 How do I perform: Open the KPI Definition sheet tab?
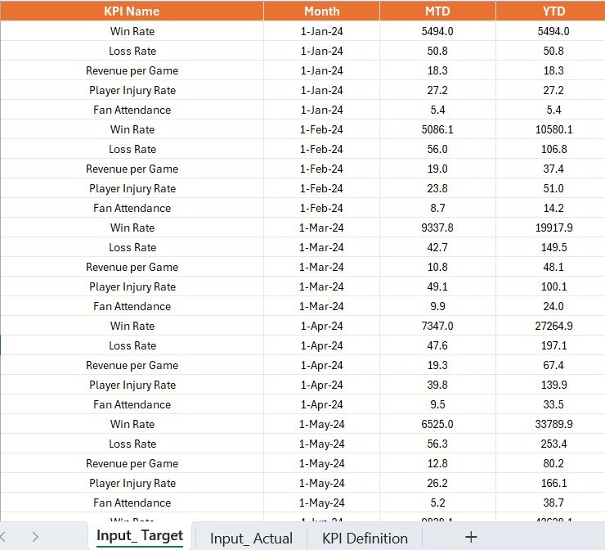tap(365, 538)
